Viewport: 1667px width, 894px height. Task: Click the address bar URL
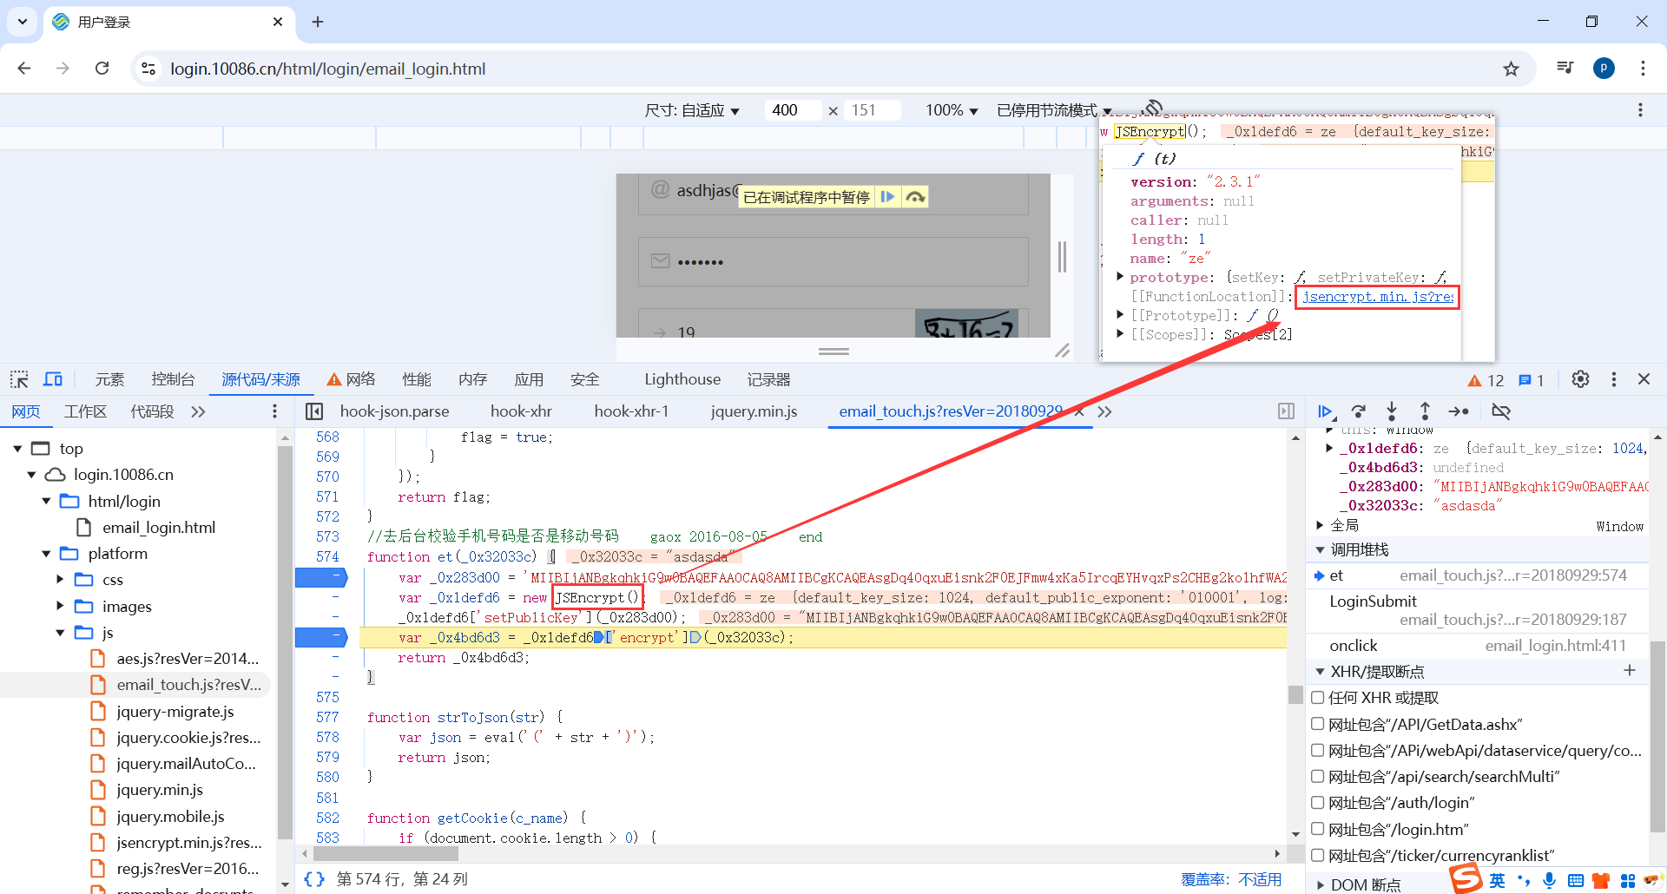(327, 69)
